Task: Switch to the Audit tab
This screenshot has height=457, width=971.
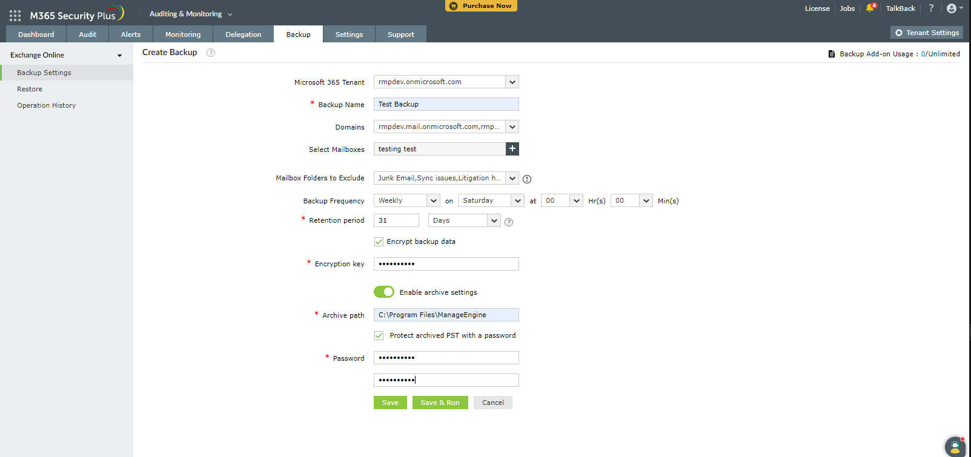Action: coord(88,35)
